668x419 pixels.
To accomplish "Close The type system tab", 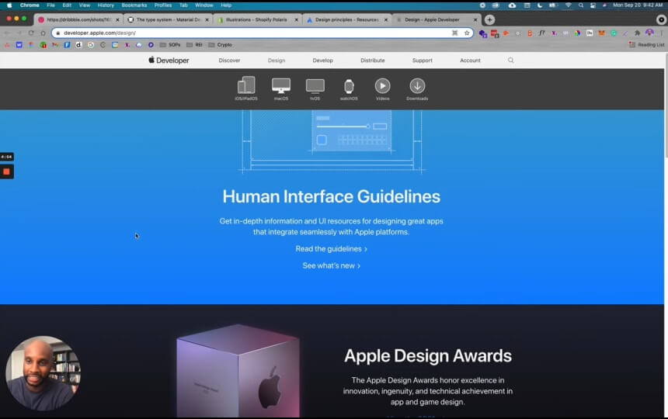I will (207, 19).
